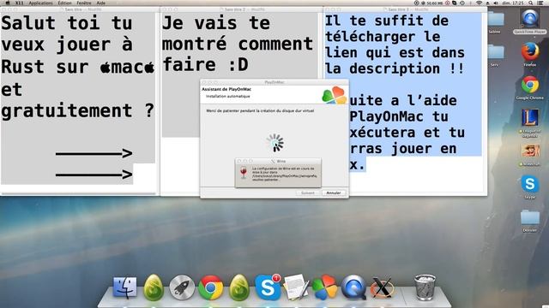This screenshot has height=308, width=549.
Task: Click first Sans titre window title bar
Action: pyautogui.click(x=80, y=9)
